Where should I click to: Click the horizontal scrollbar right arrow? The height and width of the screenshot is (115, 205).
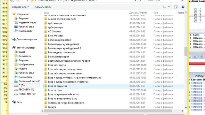(x=183, y=111)
